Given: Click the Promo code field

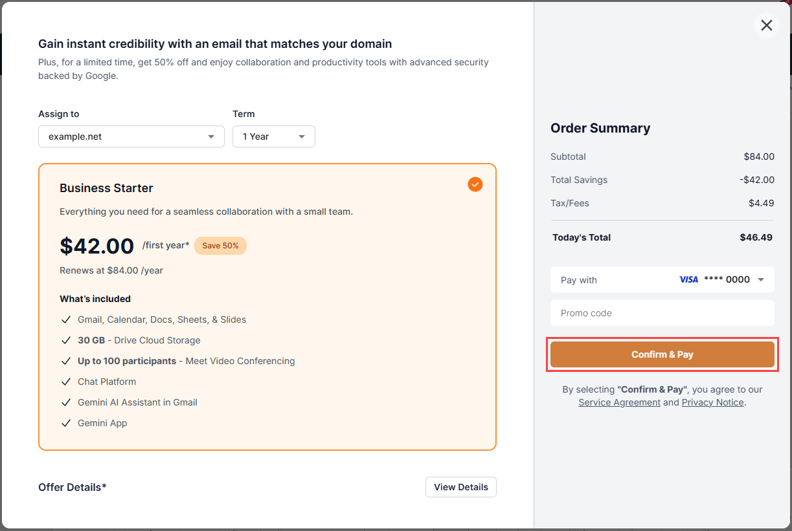Looking at the screenshot, I should (x=662, y=313).
